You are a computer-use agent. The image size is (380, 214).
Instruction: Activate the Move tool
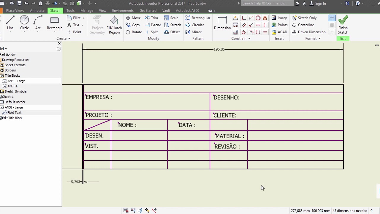pyautogui.click(x=133, y=18)
